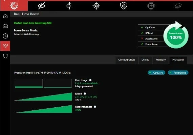Go to Home in sidebar
Viewport: 193px width, 135px height.
coord(5,16)
